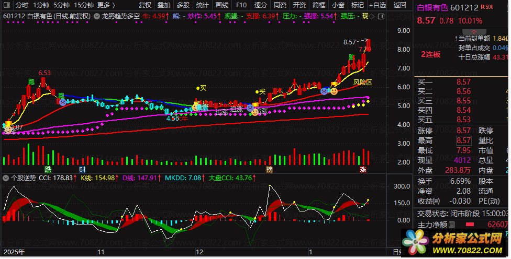This screenshot has height=259, width=511.
Task: Toggle the left sidebar panel icon
Action: pyautogui.click(x=7, y=5)
